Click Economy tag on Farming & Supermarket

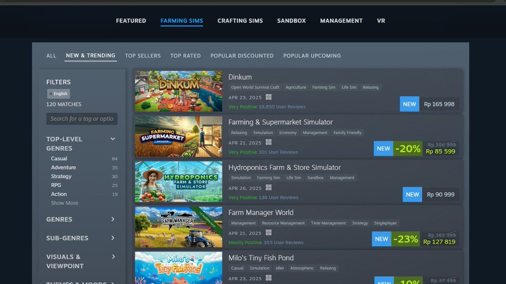coord(288,133)
